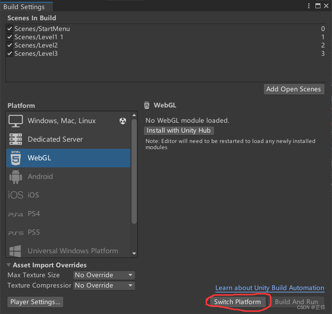
Task: Open the Texture Compression dropdown
Action: point(104,285)
